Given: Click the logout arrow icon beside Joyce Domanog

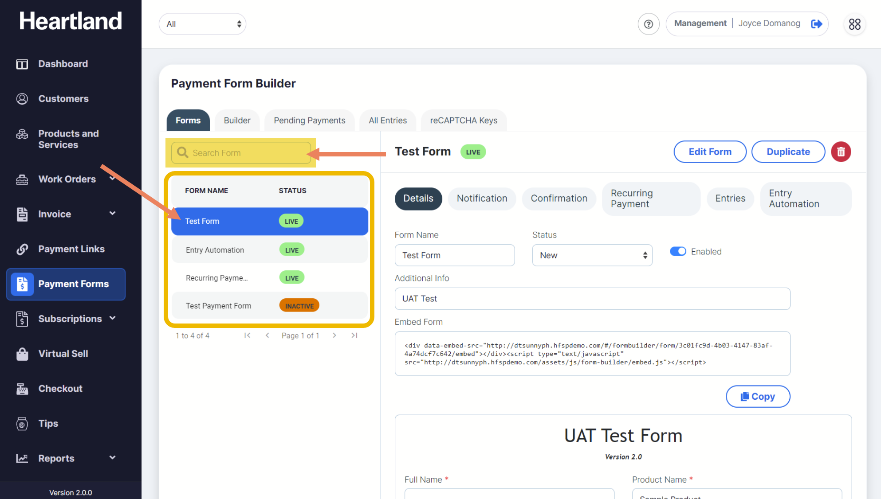Looking at the screenshot, I should pyautogui.click(x=816, y=24).
